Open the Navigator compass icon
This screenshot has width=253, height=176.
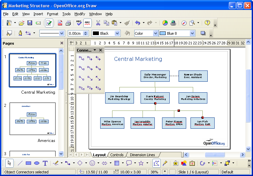click(x=184, y=23)
